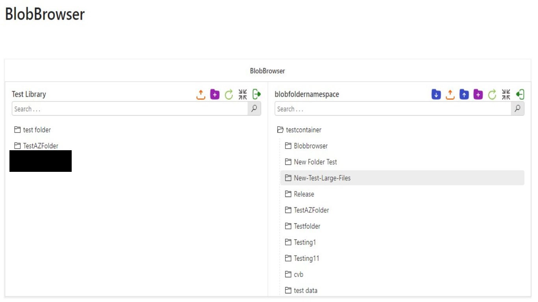Viewport: 538px width, 302px height.
Task: Create new folder in Test Library panel
Action: tap(215, 94)
